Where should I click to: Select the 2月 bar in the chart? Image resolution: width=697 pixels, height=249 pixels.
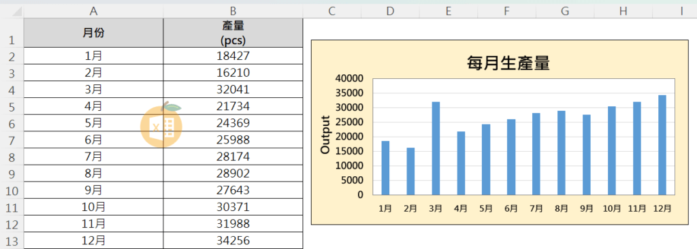[410, 171]
